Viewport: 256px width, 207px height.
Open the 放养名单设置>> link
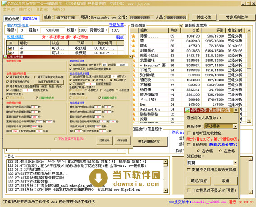223,145
